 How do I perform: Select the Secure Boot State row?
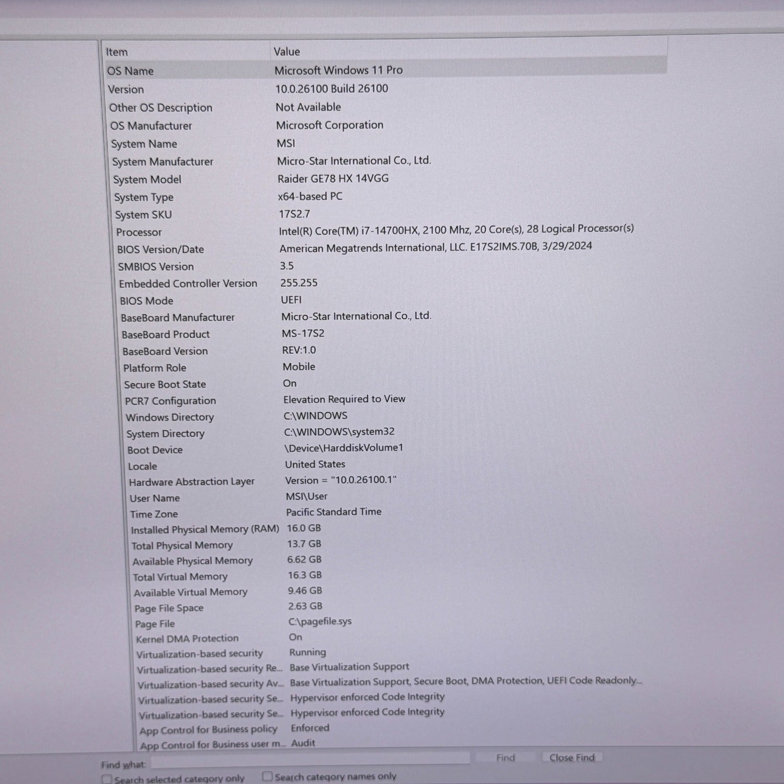[x=165, y=385]
